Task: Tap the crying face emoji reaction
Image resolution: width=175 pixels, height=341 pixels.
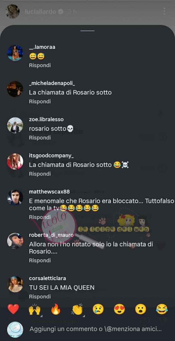Action: 98,309
